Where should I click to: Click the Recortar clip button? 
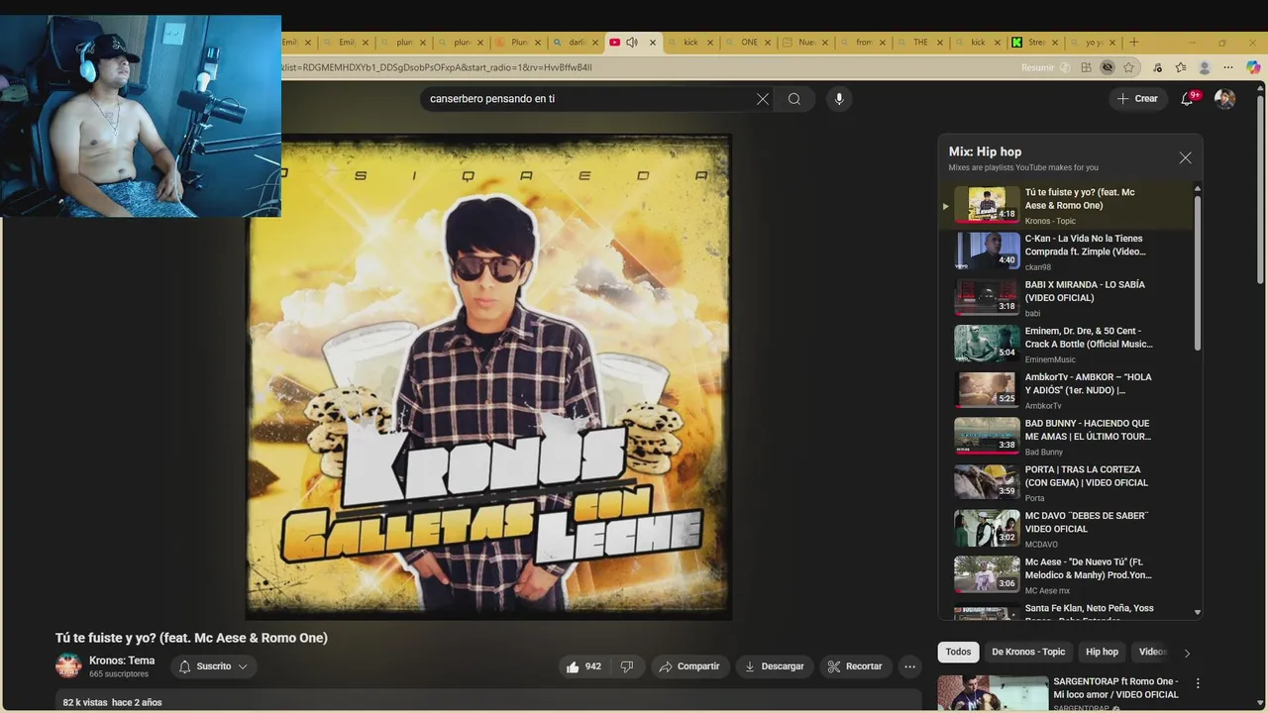click(854, 666)
